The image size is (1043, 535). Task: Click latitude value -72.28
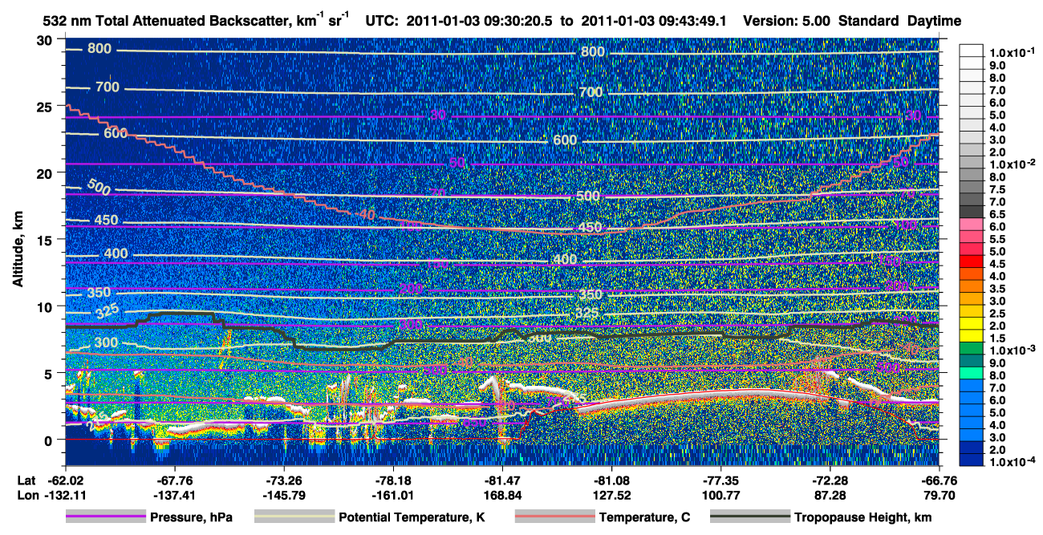coord(830,481)
